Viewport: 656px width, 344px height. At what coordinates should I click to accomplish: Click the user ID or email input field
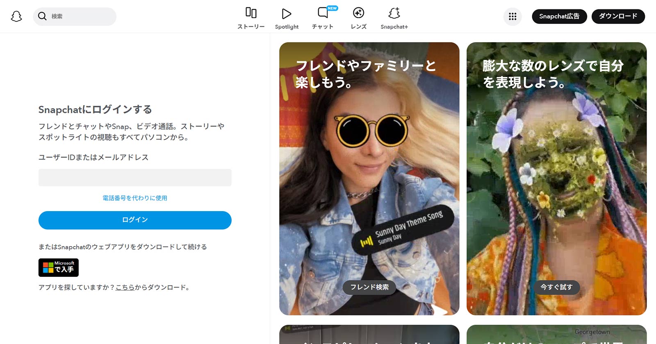point(135,178)
